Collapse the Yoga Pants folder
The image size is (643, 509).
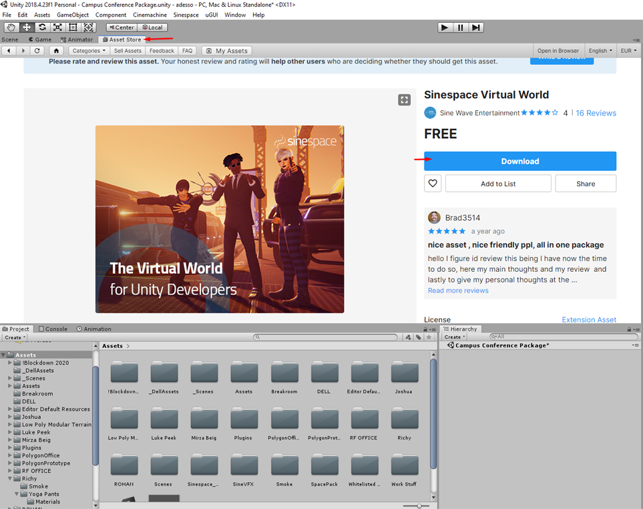17,494
